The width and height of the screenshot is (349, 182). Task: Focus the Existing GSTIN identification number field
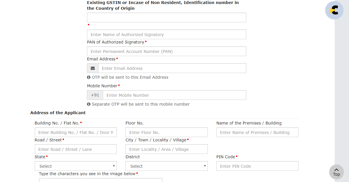[166, 17]
